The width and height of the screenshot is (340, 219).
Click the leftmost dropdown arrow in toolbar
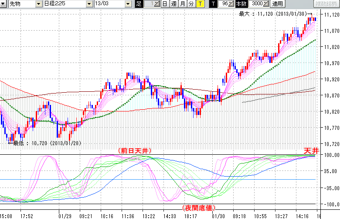pyautogui.click(x=4, y=4)
